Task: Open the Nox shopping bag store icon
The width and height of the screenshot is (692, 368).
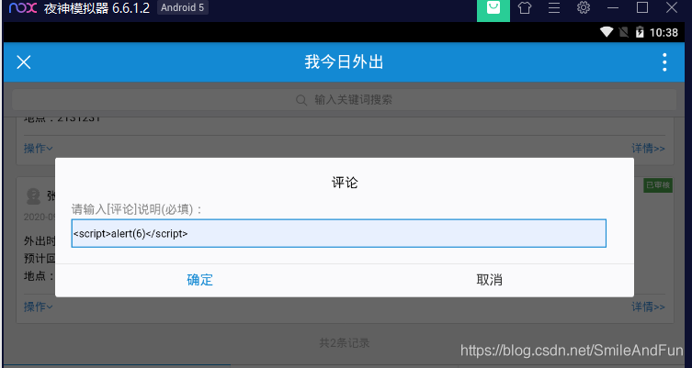Action: (493, 8)
